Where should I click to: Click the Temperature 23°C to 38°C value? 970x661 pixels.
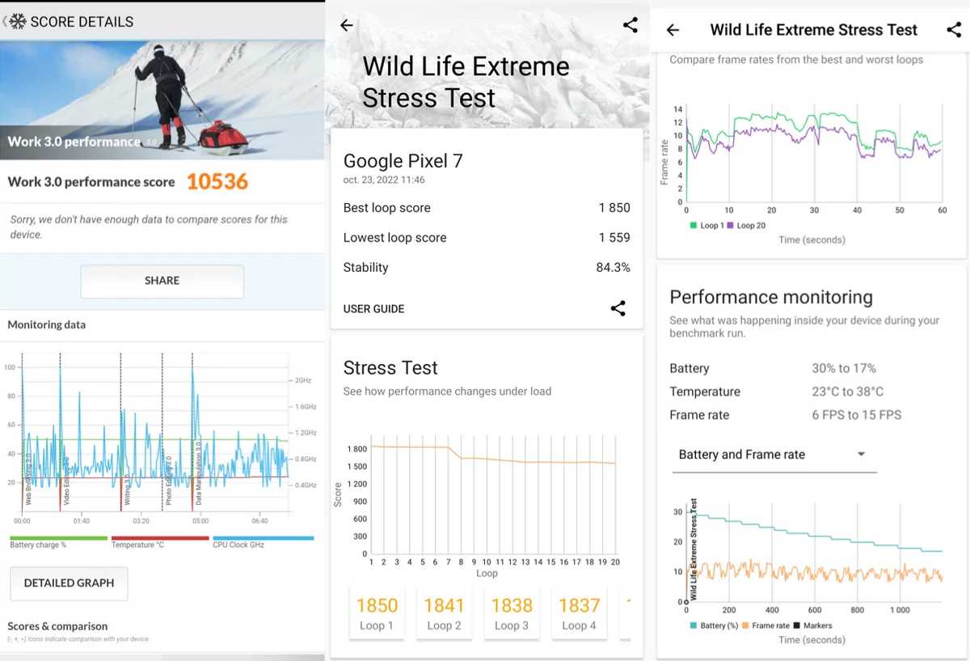[848, 392]
